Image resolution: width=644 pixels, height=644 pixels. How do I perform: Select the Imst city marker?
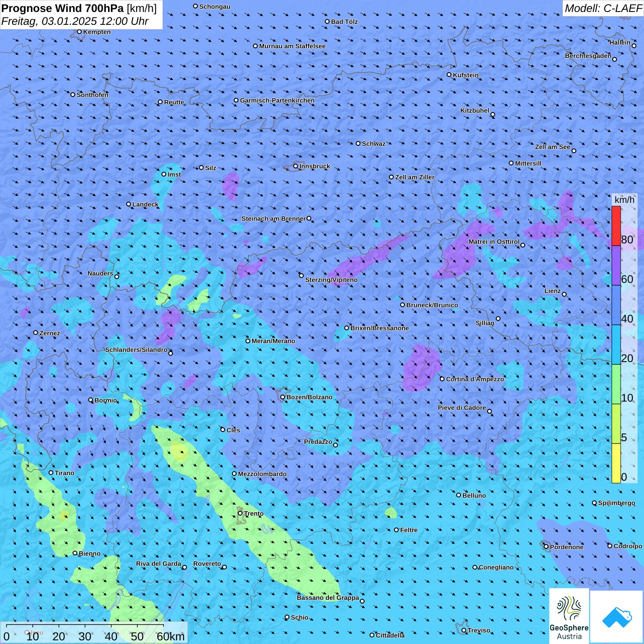click(164, 174)
